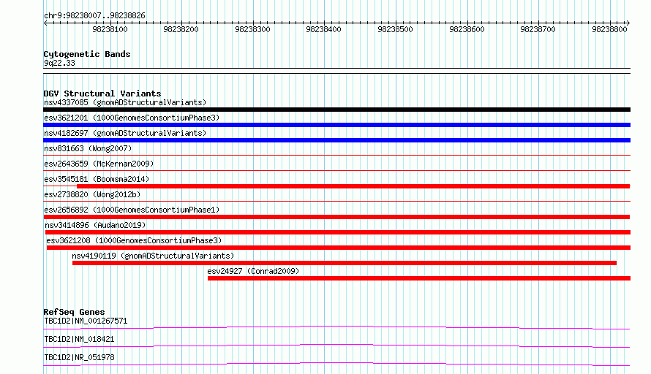Click the 9q22.33 band label
Image resolution: width=651 pixels, height=374 pixels.
click(59, 63)
